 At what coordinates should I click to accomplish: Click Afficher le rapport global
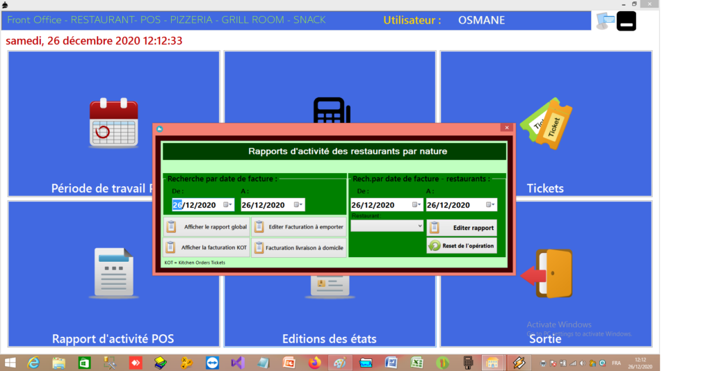tap(207, 226)
